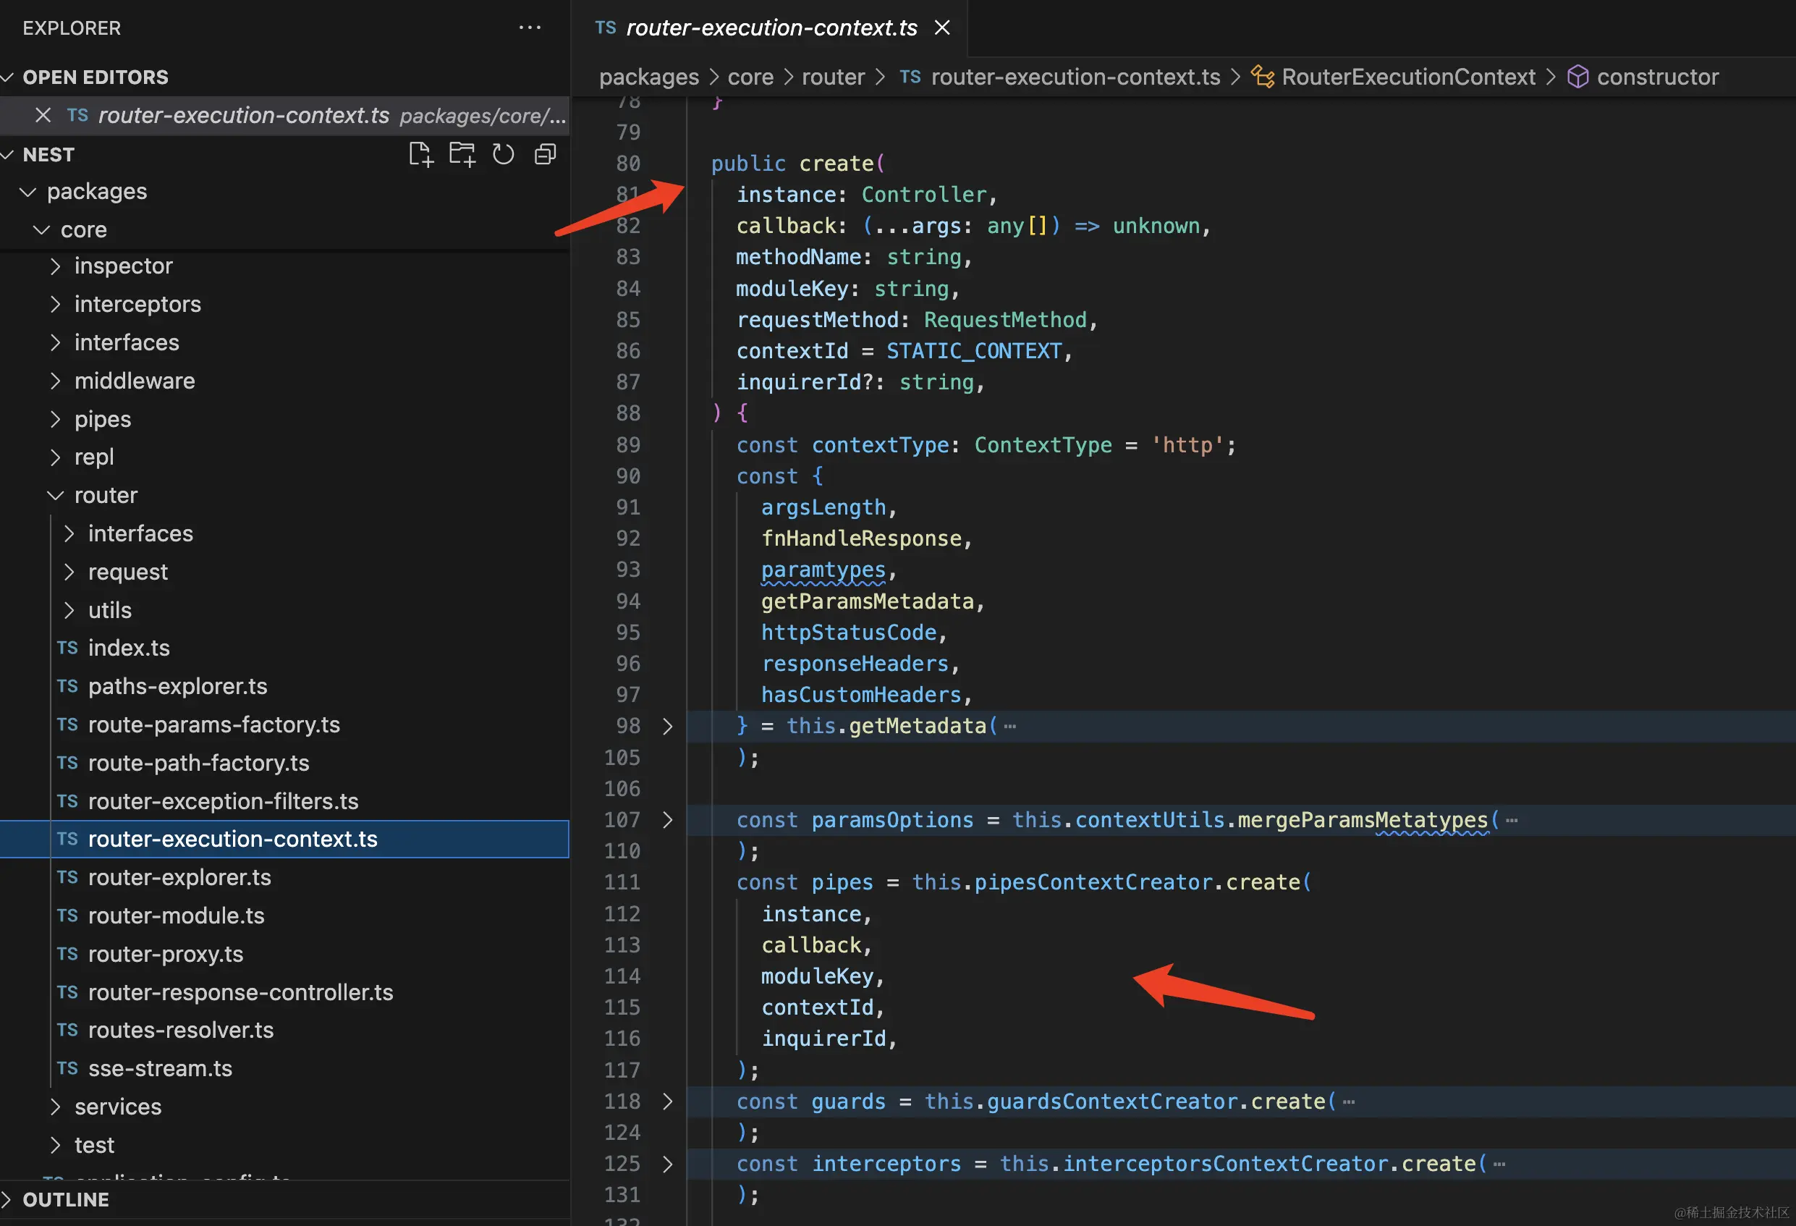Open paths-explorer.ts file
The image size is (1796, 1226).
pyautogui.click(x=178, y=686)
